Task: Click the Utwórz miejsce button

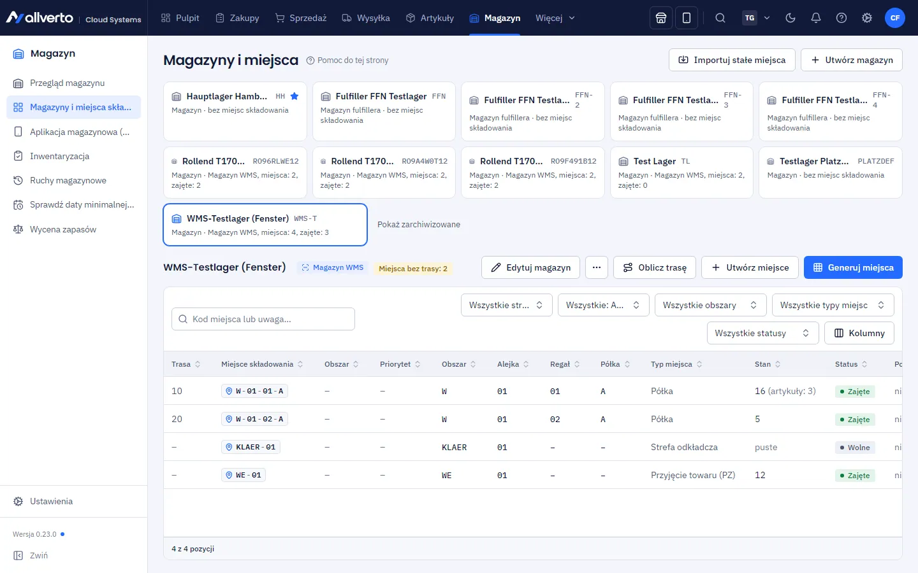Action: (x=750, y=267)
